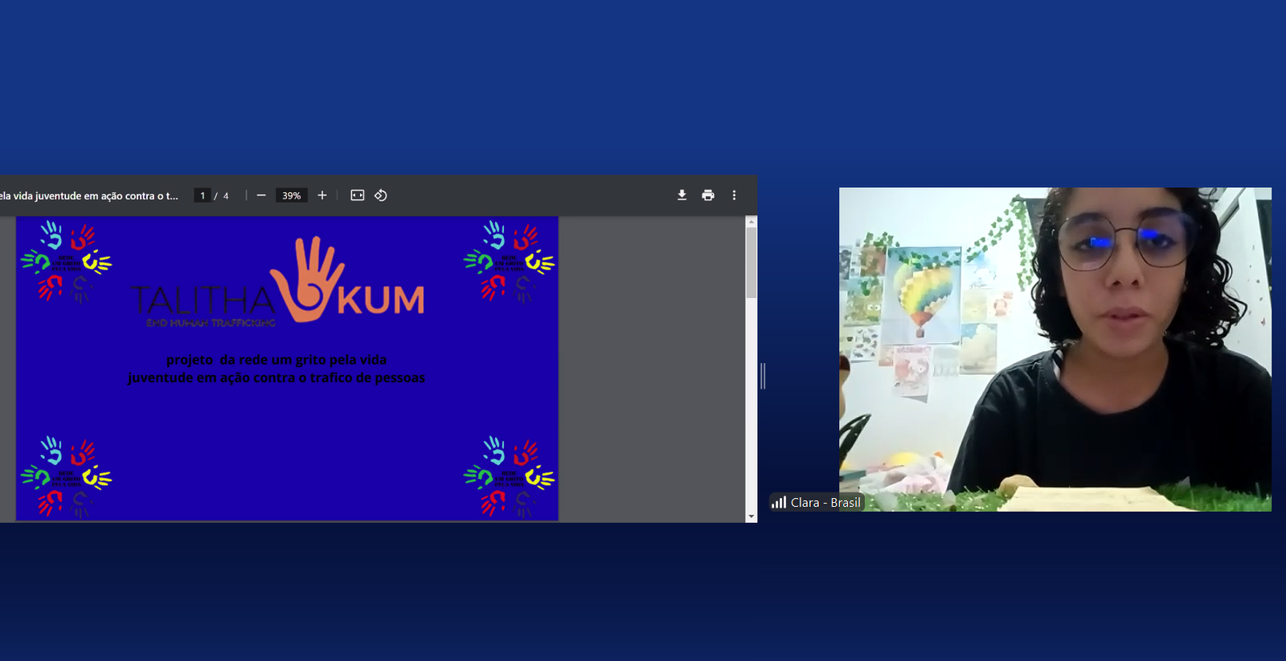Click the divider handle between slide and video
The width and height of the screenshot is (1286, 661).
click(763, 376)
